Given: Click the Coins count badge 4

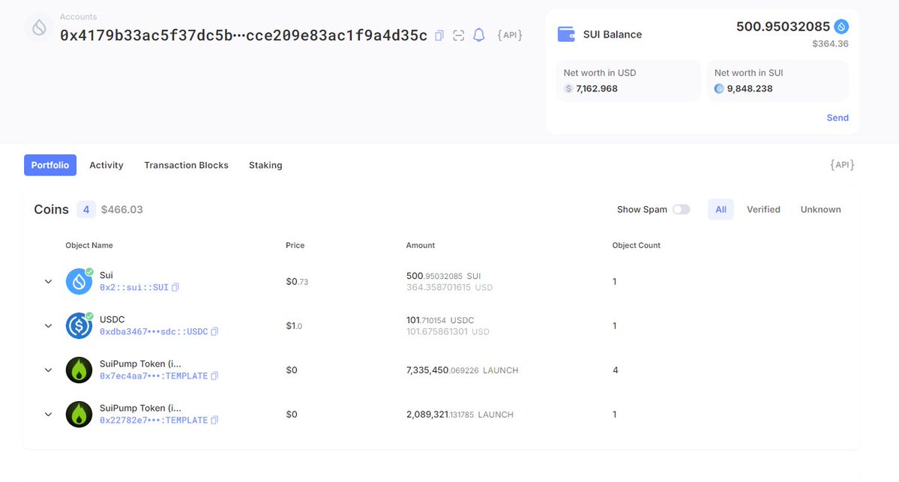Looking at the screenshot, I should pyautogui.click(x=86, y=209).
